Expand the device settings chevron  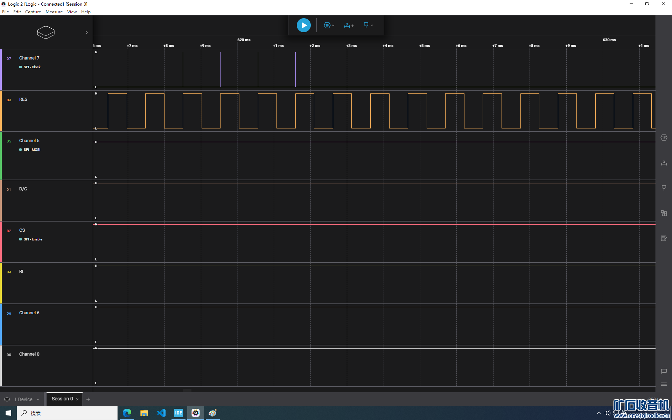86,33
